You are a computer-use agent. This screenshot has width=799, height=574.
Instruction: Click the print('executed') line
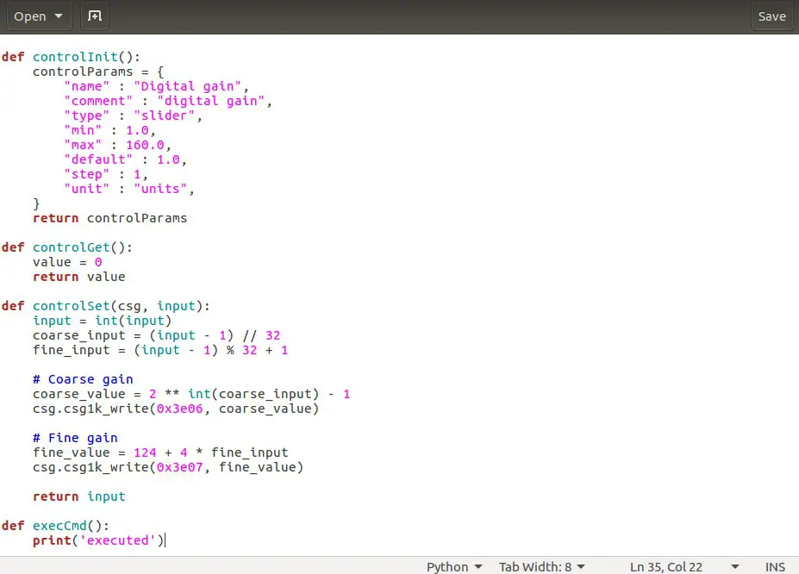pyautogui.click(x=98, y=540)
